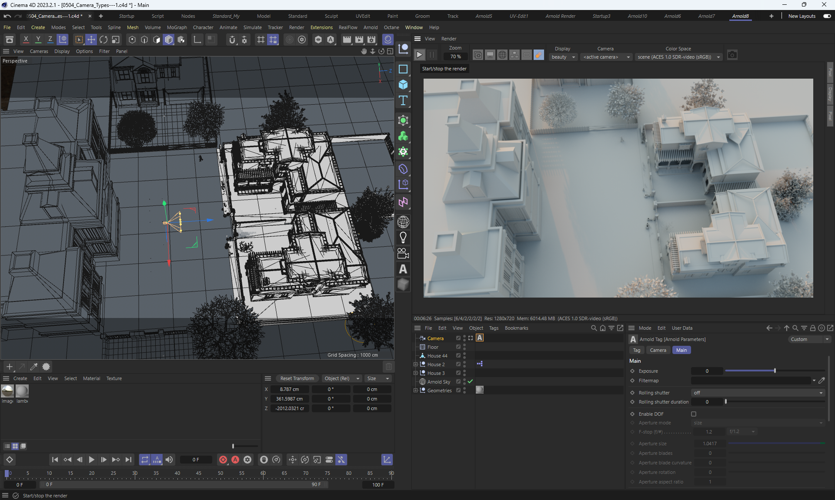Click the X position field 8.787 cm
The image size is (835, 500).
pos(289,389)
